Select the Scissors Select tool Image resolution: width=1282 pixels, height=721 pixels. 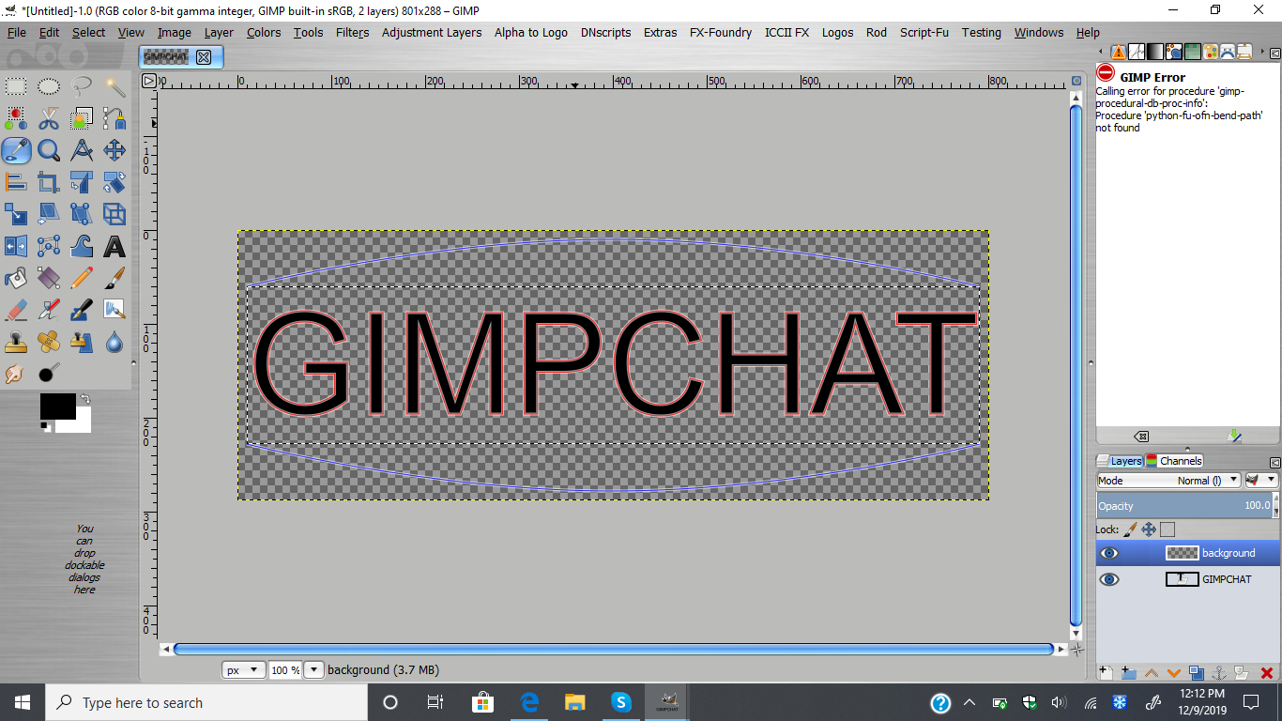[x=49, y=119]
